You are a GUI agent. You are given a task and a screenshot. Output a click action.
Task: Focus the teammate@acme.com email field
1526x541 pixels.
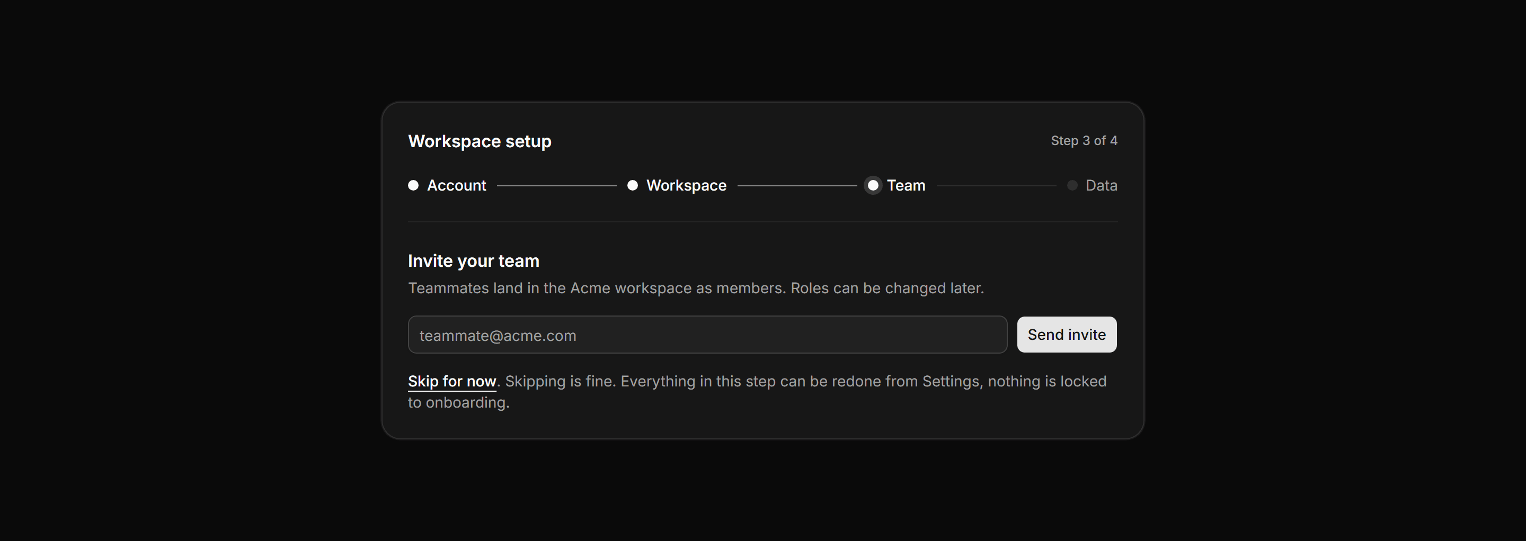pyautogui.click(x=707, y=335)
